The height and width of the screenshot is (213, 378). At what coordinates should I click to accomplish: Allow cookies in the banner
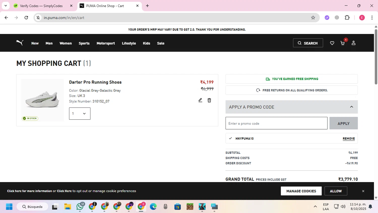click(336, 191)
